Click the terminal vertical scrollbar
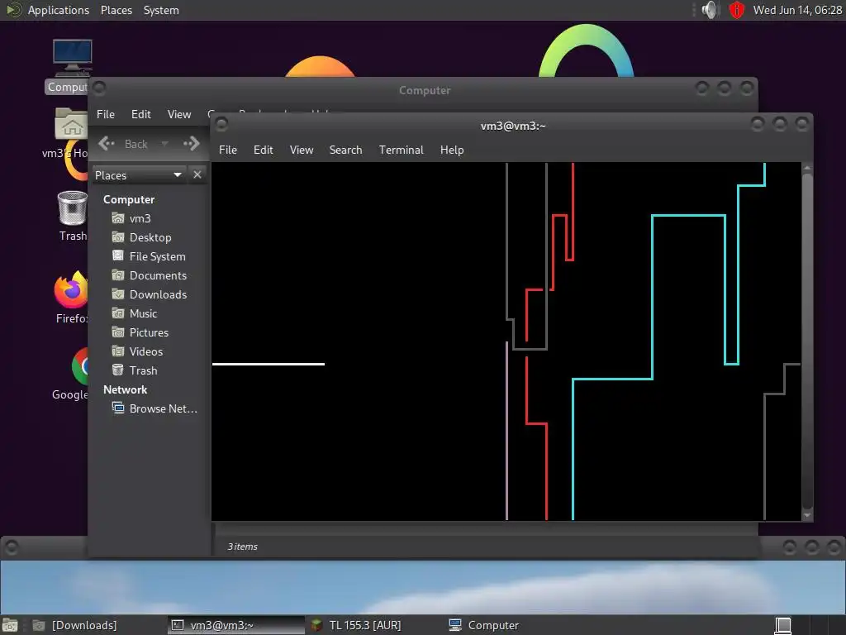846x635 pixels. [x=807, y=340]
